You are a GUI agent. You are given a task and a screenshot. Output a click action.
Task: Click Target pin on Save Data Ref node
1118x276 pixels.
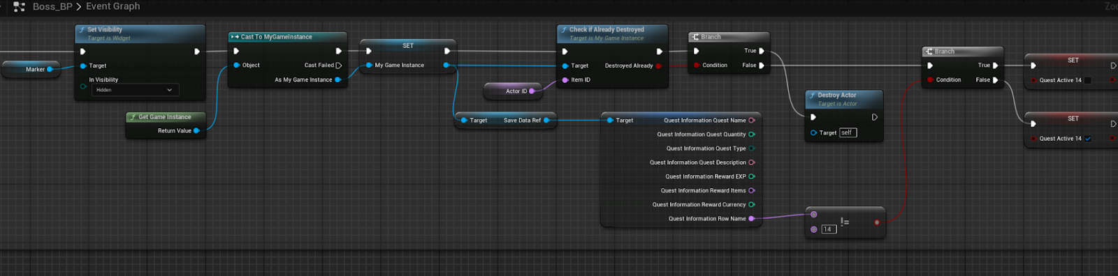[464, 121]
